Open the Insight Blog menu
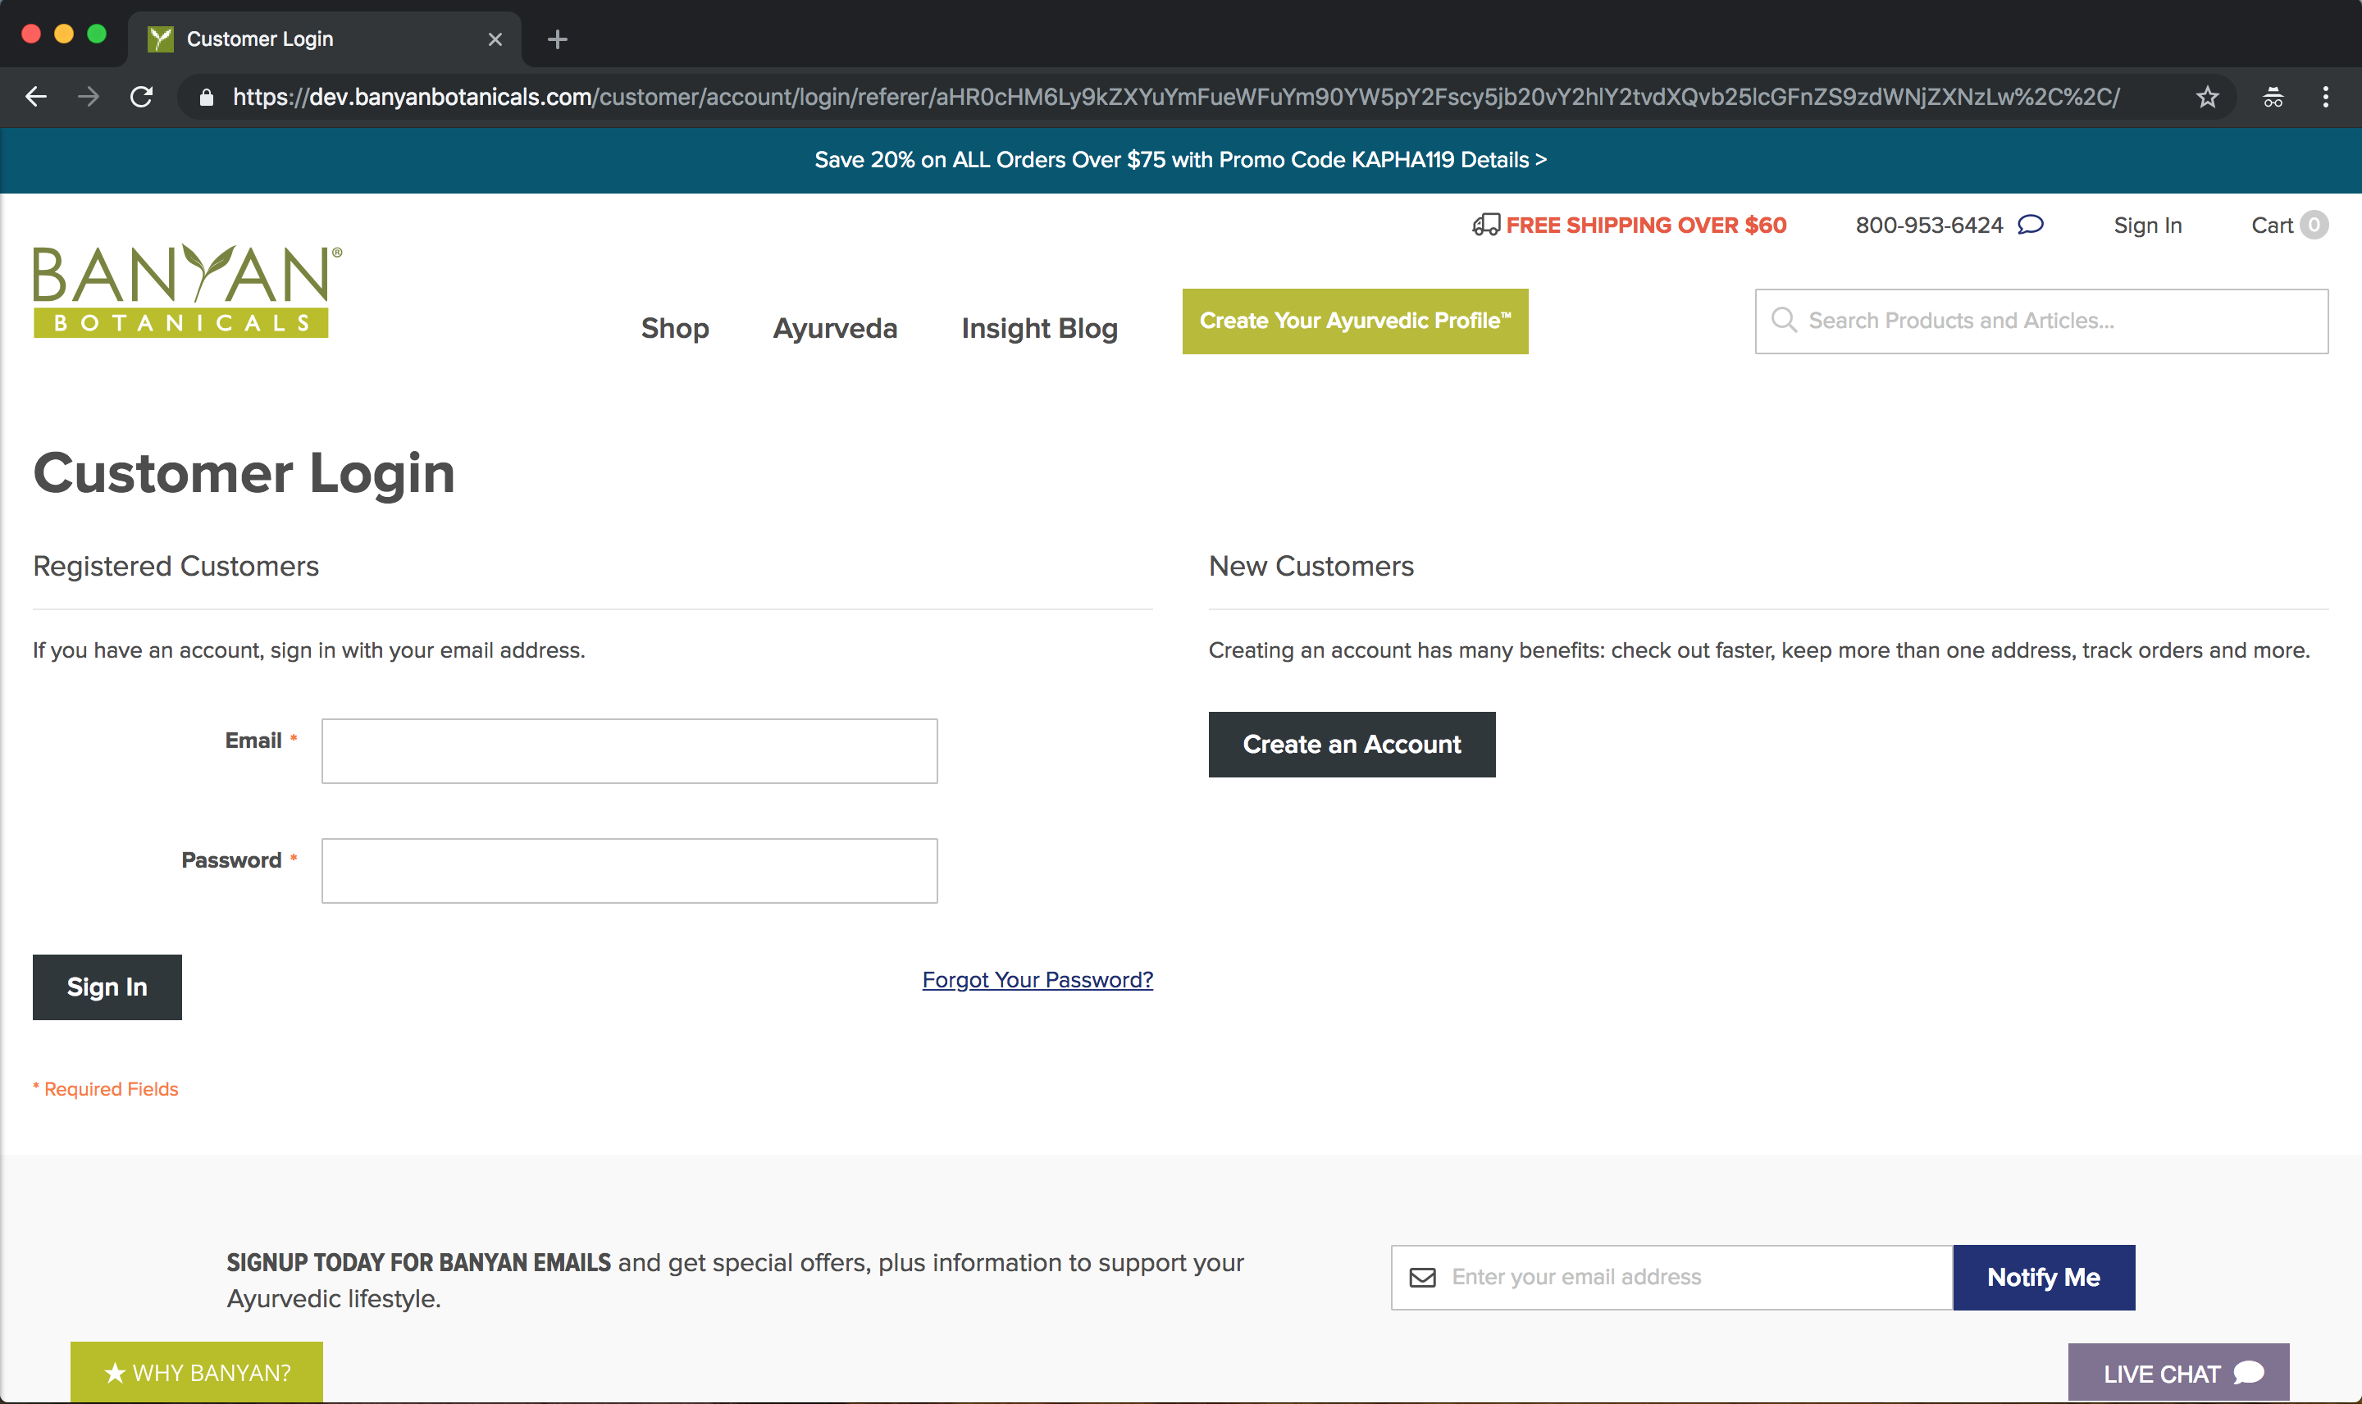2362x1404 pixels. [x=1040, y=328]
